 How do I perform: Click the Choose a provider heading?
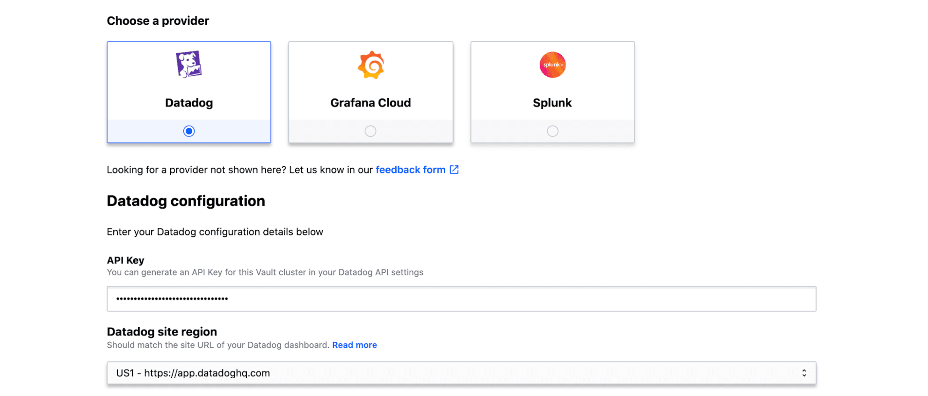point(158,21)
